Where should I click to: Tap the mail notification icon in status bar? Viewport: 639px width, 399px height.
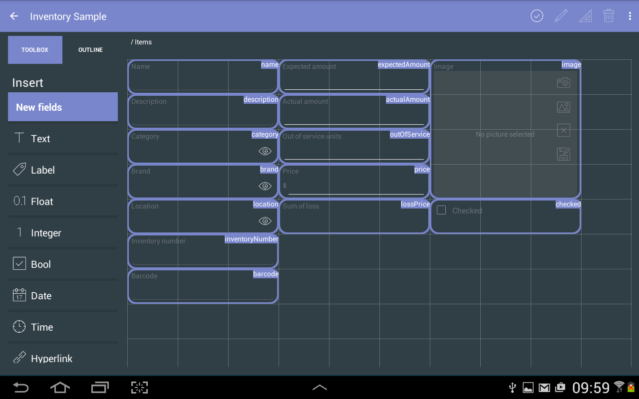[544, 388]
